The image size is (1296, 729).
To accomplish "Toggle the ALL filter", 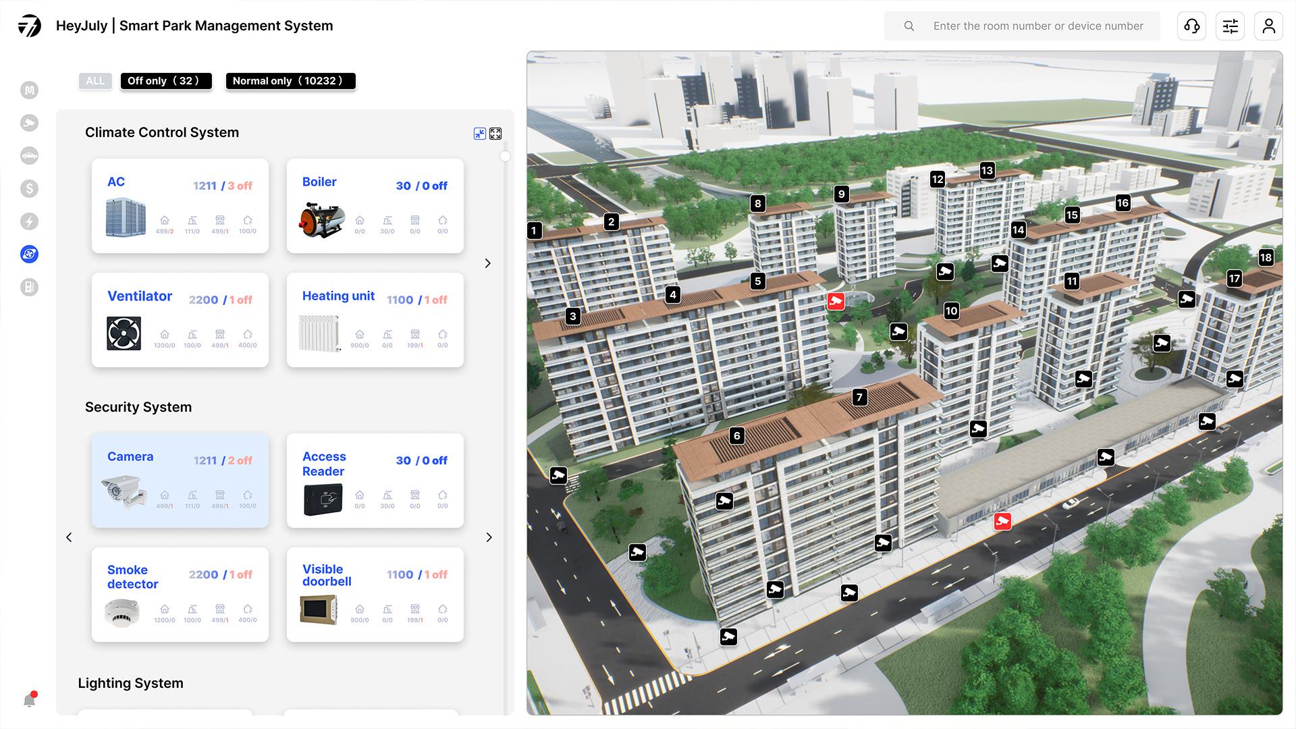I will point(95,81).
